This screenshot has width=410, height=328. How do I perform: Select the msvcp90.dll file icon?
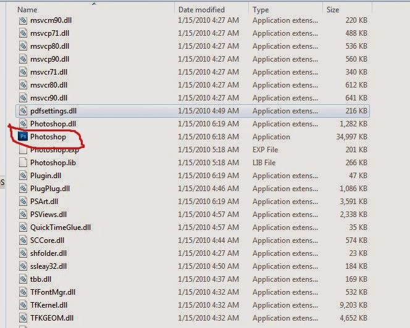pyautogui.click(x=23, y=59)
